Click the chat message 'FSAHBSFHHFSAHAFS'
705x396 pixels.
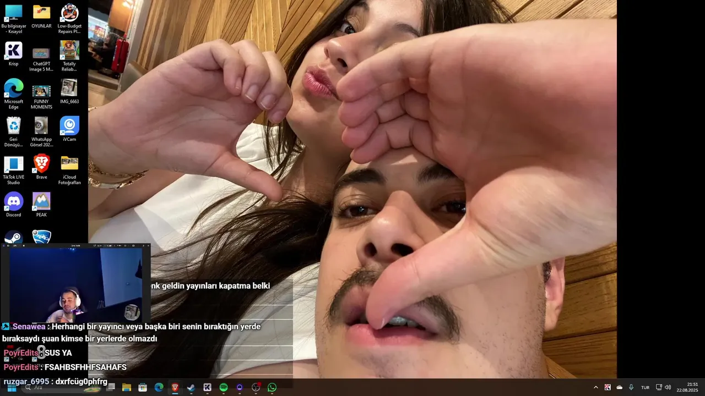(x=85, y=367)
